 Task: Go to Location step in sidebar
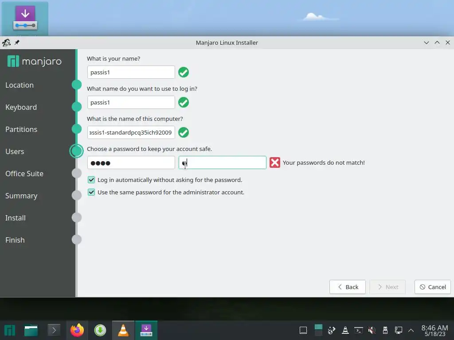[x=20, y=85]
